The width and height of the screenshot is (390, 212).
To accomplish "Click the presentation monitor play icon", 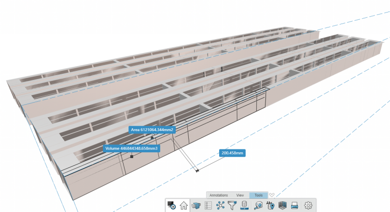I will pyautogui.click(x=172, y=205).
